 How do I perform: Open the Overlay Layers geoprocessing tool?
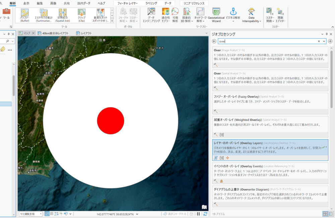point(270,150)
